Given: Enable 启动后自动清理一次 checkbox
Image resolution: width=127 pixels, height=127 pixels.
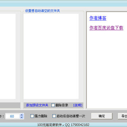Looking at the screenshot, I should pyautogui.click(x=54, y=116).
